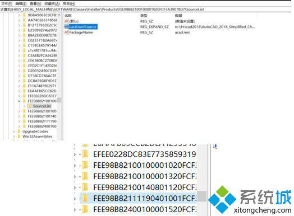Viewport: 294px width, 216px height.
Task: Open the 帮助(H) Help menu
Action: pyautogui.click(x=69, y=3)
